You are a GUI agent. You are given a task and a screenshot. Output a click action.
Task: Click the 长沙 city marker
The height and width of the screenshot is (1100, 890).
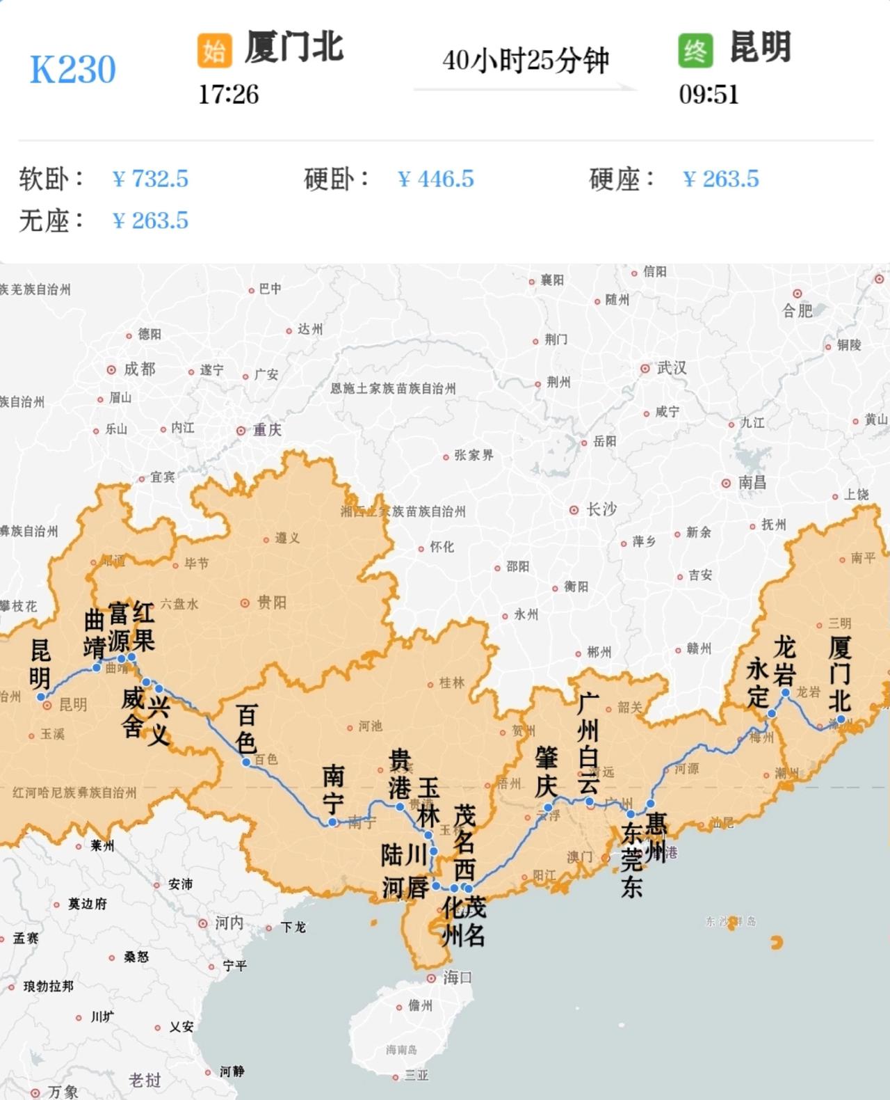[574, 510]
